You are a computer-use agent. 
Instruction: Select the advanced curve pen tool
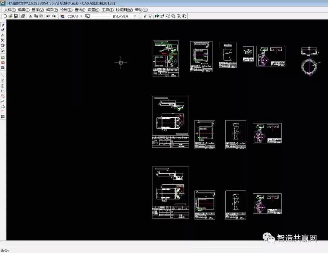coord(3,30)
